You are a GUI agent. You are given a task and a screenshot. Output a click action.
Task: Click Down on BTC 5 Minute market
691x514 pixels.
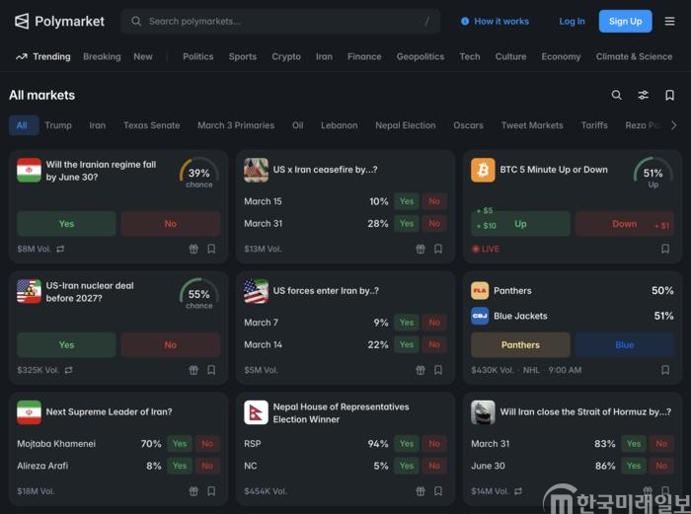[x=625, y=224]
